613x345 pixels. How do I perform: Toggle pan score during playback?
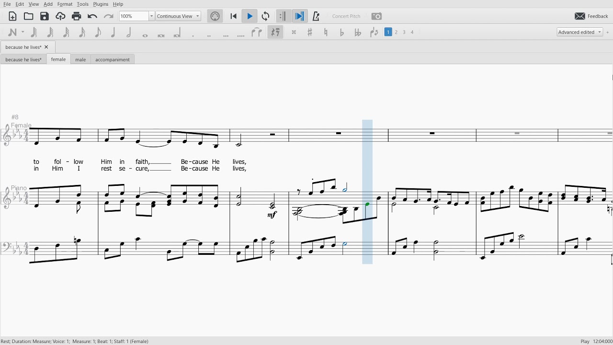coord(299,16)
